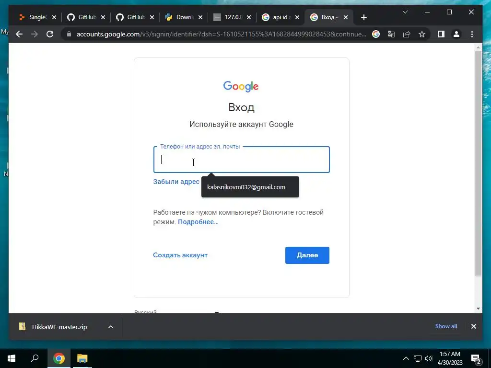This screenshot has width=491, height=368.
Task: Open File Explorer from the taskbar
Action: coord(82,358)
